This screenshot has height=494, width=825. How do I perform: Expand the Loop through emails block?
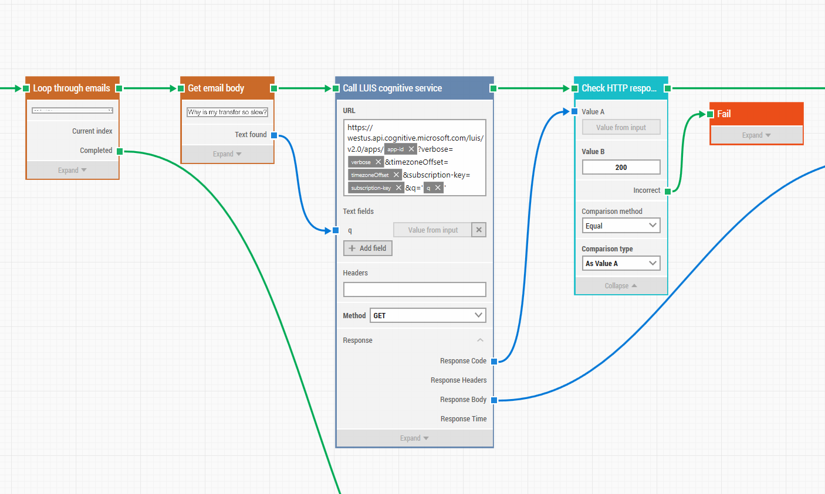pyautogui.click(x=72, y=171)
